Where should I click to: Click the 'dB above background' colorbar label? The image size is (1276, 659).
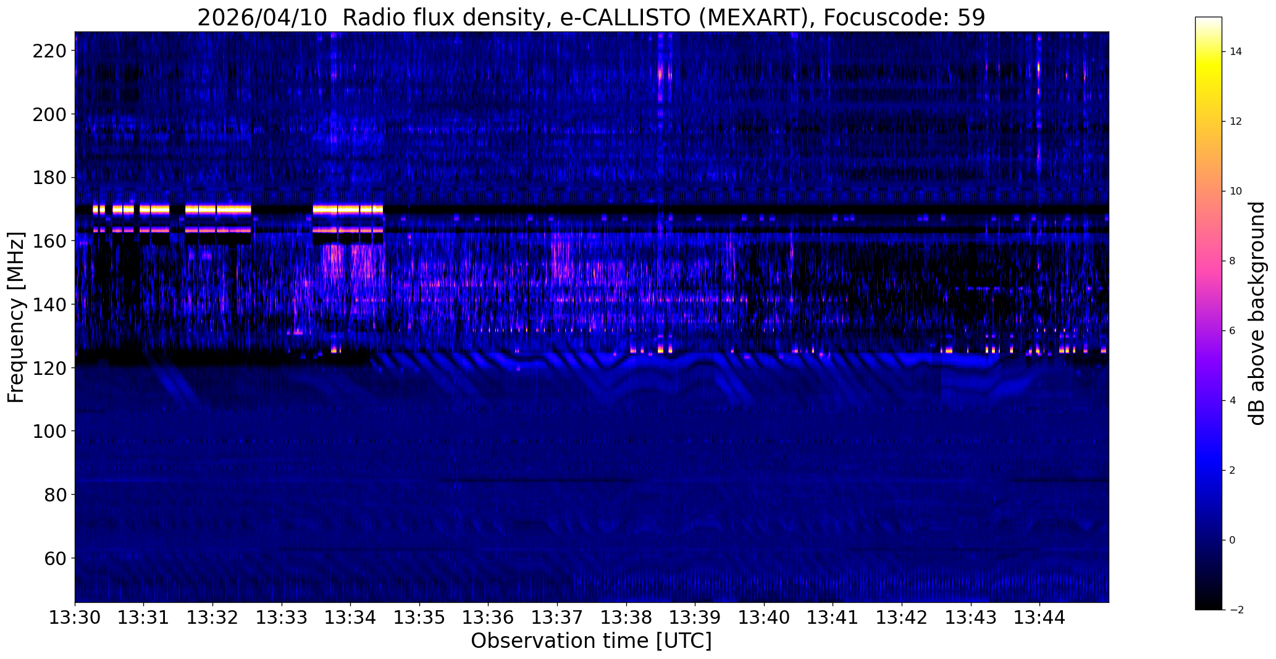coord(1256,313)
